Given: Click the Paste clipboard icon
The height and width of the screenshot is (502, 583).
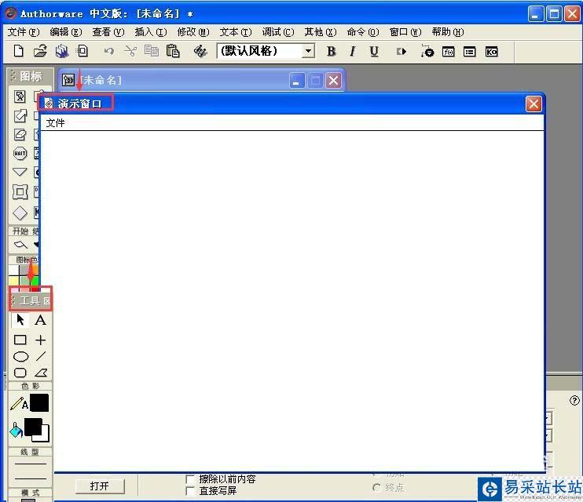Looking at the screenshot, I should point(173,51).
